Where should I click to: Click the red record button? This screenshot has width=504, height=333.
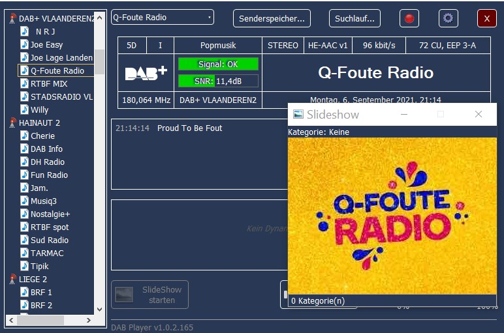pos(409,18)
